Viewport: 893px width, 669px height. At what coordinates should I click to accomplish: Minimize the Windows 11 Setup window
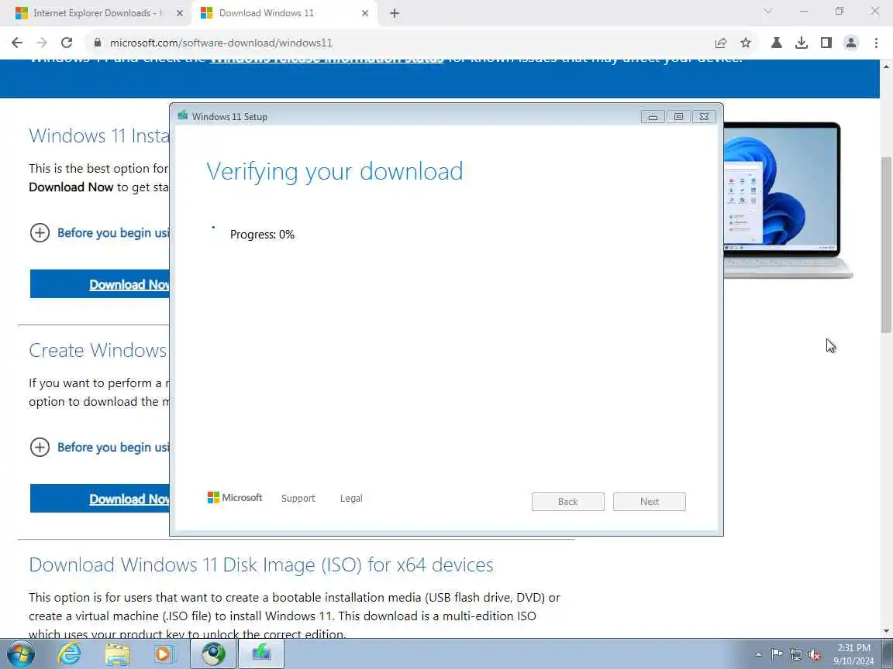[653, 117]
